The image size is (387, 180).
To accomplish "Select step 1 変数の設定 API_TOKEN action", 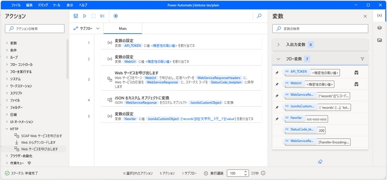I will [x=181, y=43].
